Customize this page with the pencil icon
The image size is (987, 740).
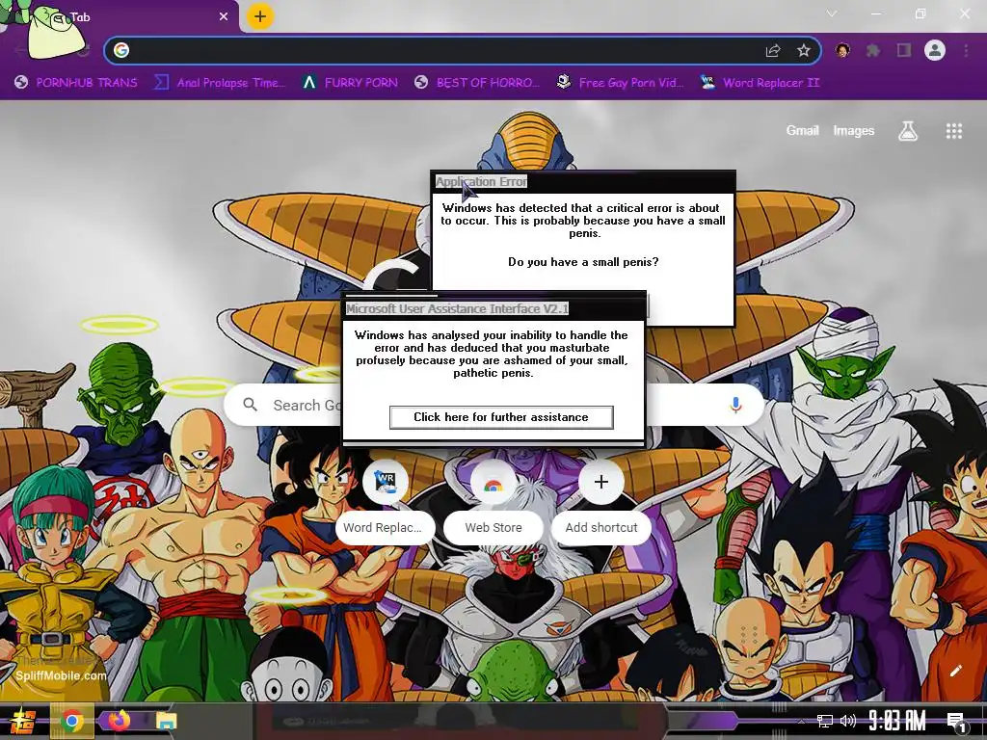[x=955, y=671]
